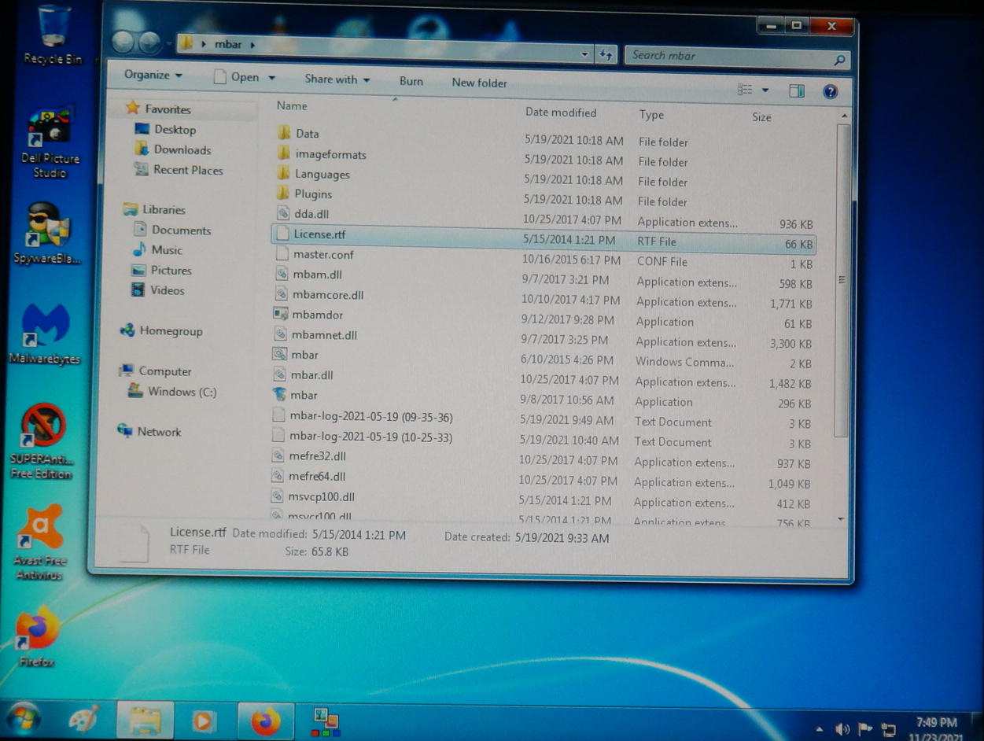The image size is (984, 741).
Task: Select the master.conf file
Action: tap(315, 254)
